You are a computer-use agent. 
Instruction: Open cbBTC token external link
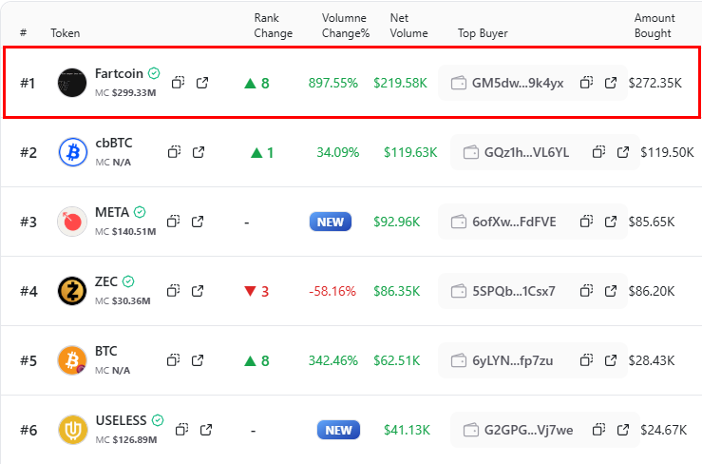click(199, 152)
